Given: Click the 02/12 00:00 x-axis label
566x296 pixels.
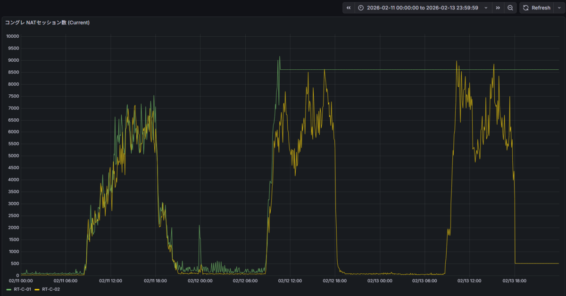Looking at the screenshot, I should click(200, 280).
